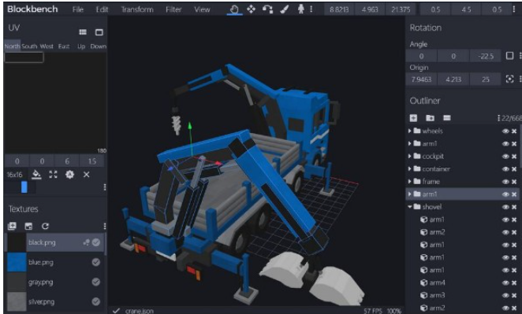Click the black.png texture thumbnail
Viewport: 522px width, 314px height.
pyautogui.click(x=17, y=242)
